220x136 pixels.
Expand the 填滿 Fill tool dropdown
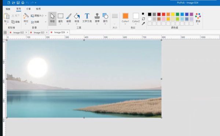click(x=77, y=24)
